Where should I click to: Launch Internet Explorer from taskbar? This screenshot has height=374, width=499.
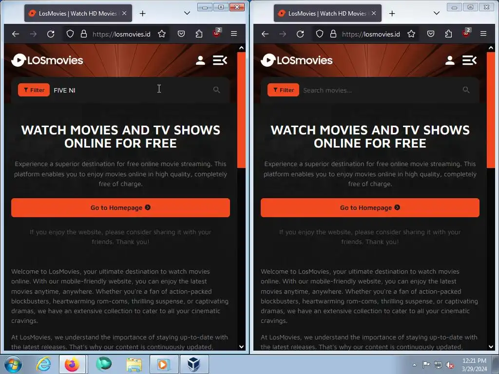[43, 364]
